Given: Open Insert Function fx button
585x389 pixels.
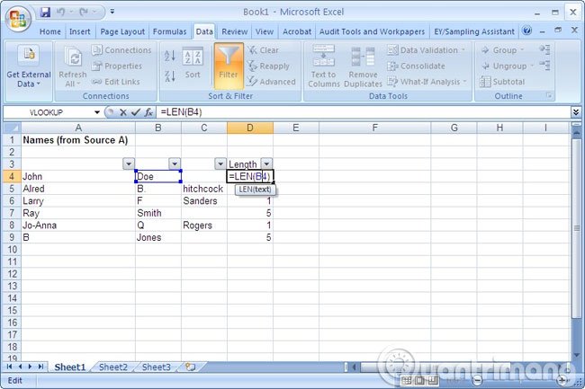Looking at the screenshot, I should click(x=148, y=112).
